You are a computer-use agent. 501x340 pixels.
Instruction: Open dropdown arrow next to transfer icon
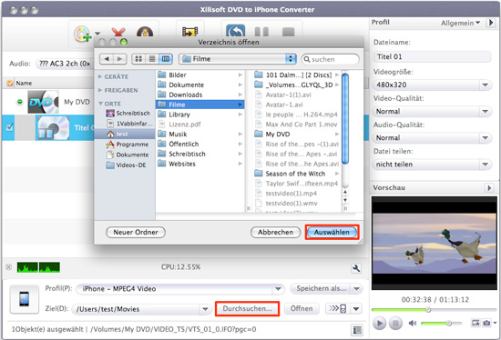(356, 308)
